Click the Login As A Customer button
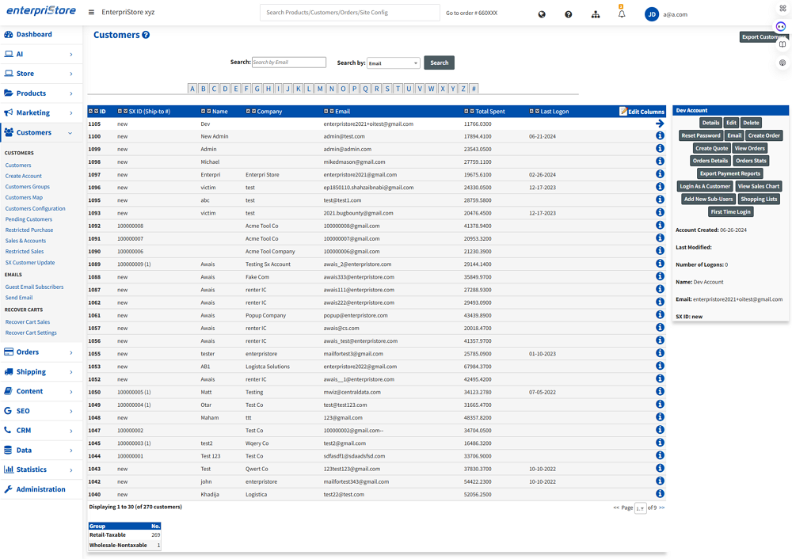The height and width of the screenshot is (559, 792). pyautogui.click(x=705, y=186)
